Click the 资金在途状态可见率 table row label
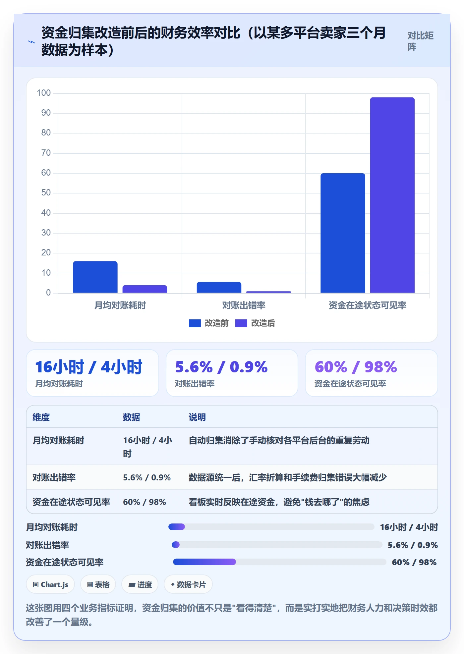464x654 pixels. [71, 502]
